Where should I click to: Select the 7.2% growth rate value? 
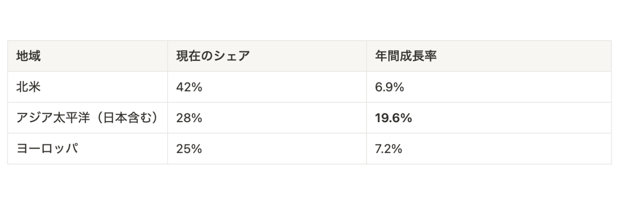[x=389, y=149]
